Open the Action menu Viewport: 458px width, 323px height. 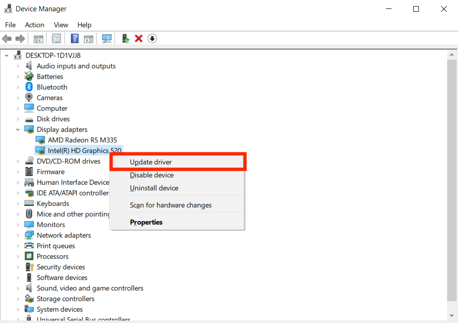pyautogui.click(x=34, y=25)
